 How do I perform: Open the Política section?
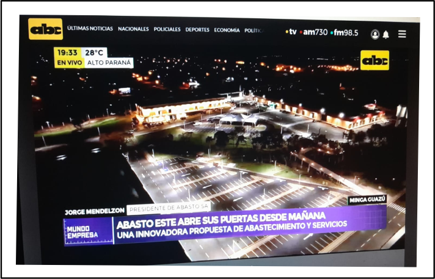click(x=254, y=31)
